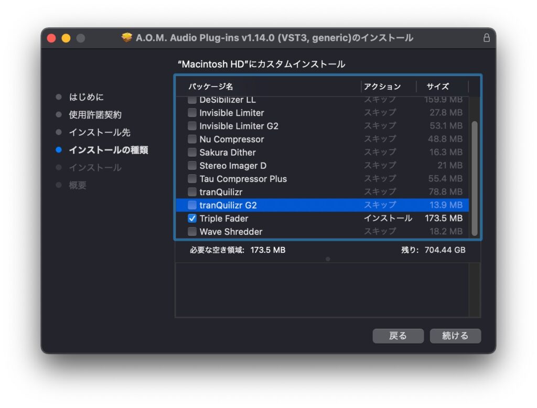This screenshot has height=408, width=537.
Task: Go to 使用許諾契約 step in sidebar
Action: [95, 114]
